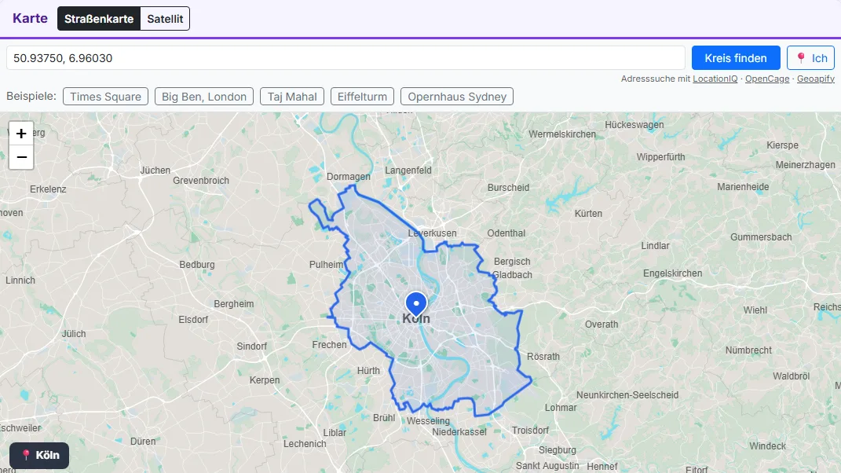
Task: Click the Wermelskirchen label on map
Action: pos(562,134)
